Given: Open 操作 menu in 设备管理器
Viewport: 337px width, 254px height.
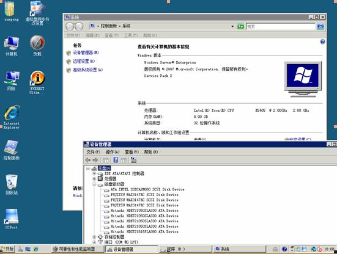Looking at the screenshot, I should click(x=113, y=152).
